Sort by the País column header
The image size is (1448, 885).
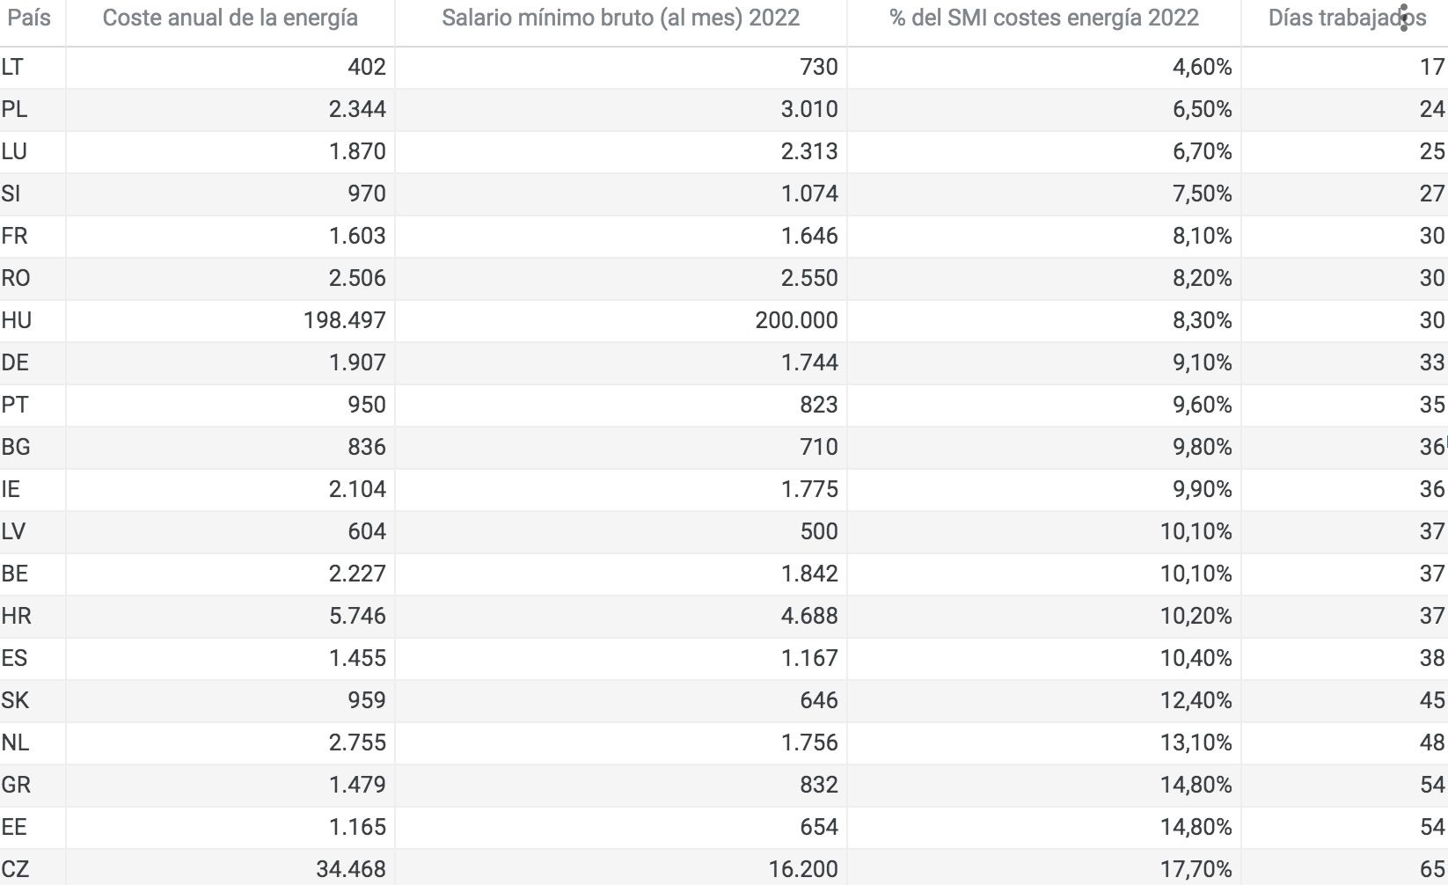point(29,18)
